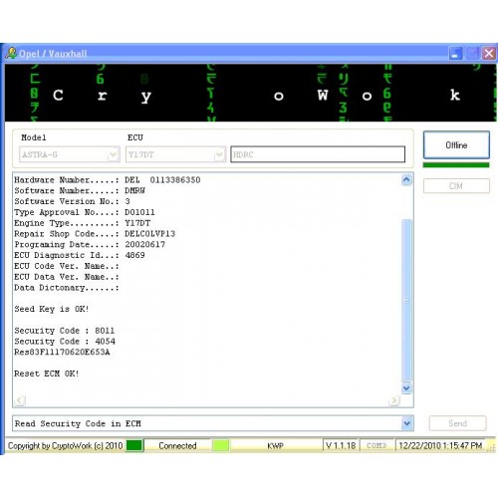498x498 pixels.
Task: Click the vertical scrollbar thumb in the log
Action: (x=406, y=301)
